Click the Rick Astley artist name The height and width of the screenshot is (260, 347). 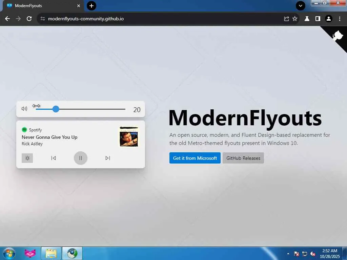32,144
